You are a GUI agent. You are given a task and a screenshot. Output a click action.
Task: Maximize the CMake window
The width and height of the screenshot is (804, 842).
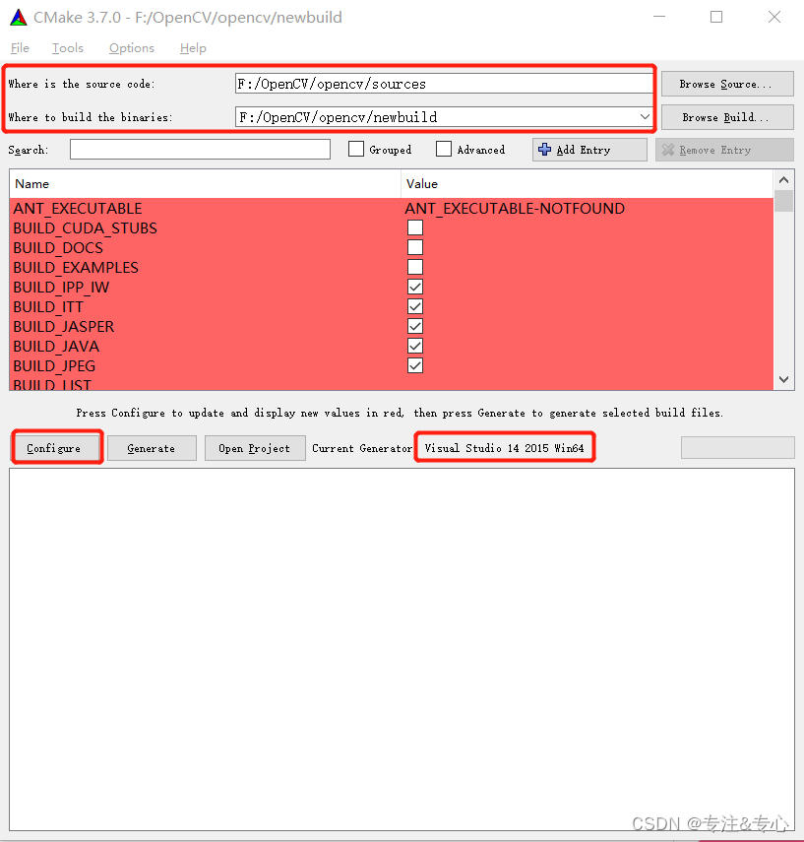point(716,17)
